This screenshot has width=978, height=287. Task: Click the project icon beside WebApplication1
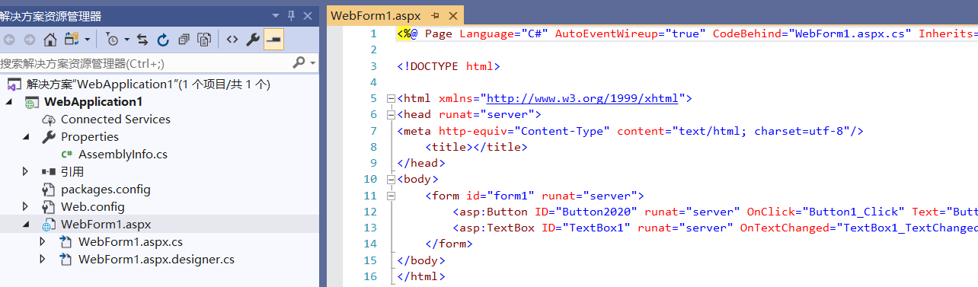31,102
